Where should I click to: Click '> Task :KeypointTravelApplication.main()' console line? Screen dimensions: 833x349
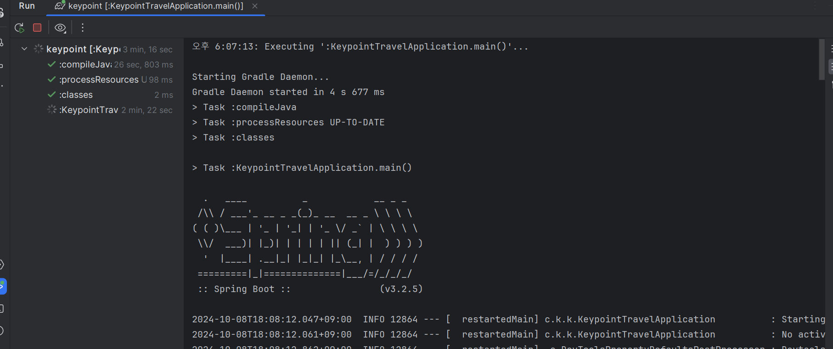point(302,168)
